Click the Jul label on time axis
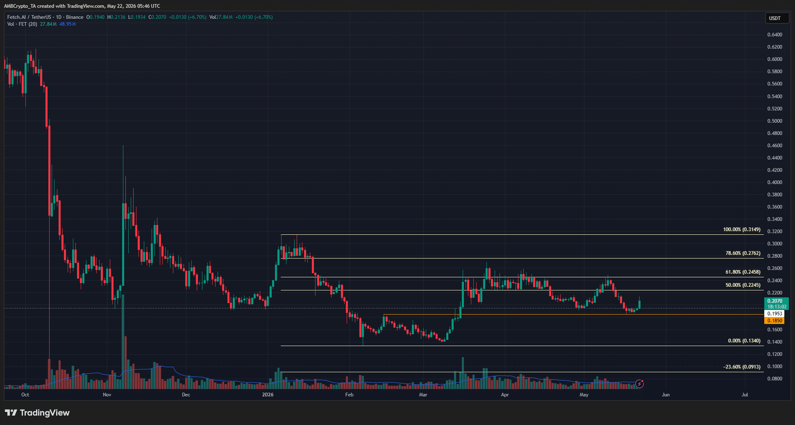Viewport: 795px width, 425px height. (x=745, y=395)
